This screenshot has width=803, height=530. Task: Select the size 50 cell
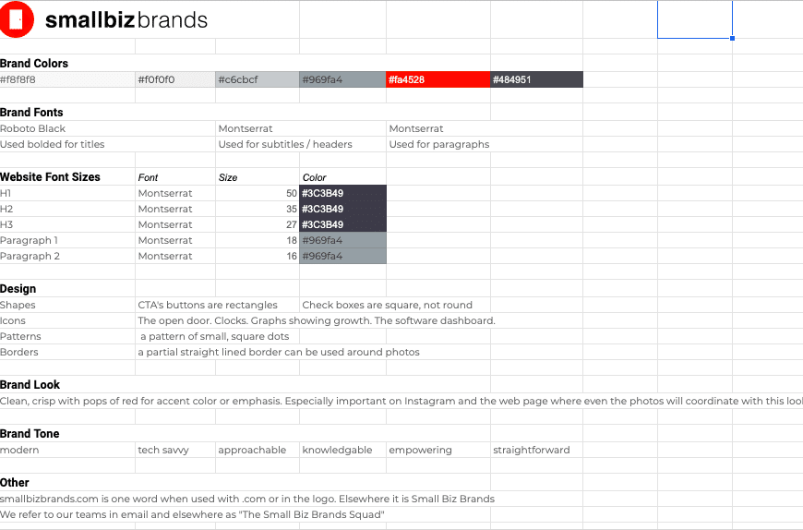pos(258,193)
